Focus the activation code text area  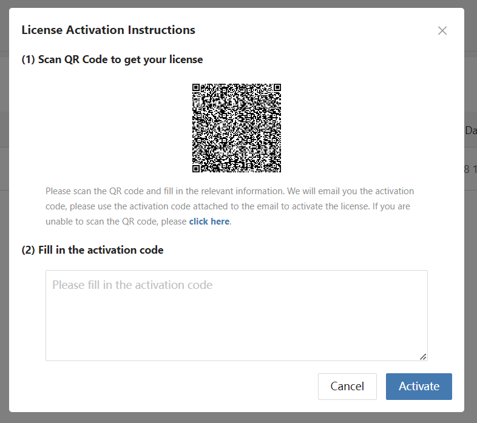237,316
